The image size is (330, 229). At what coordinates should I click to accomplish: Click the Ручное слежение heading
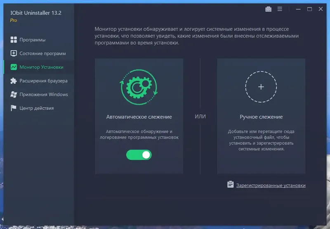[x=261, y=117]
